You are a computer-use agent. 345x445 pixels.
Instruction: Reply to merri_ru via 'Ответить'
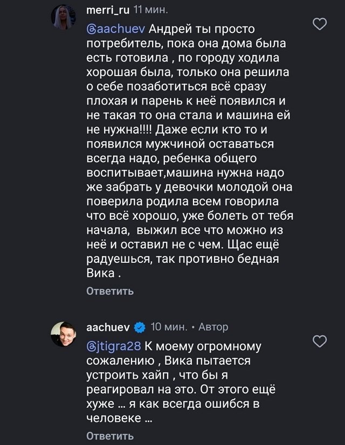[108, 293]
